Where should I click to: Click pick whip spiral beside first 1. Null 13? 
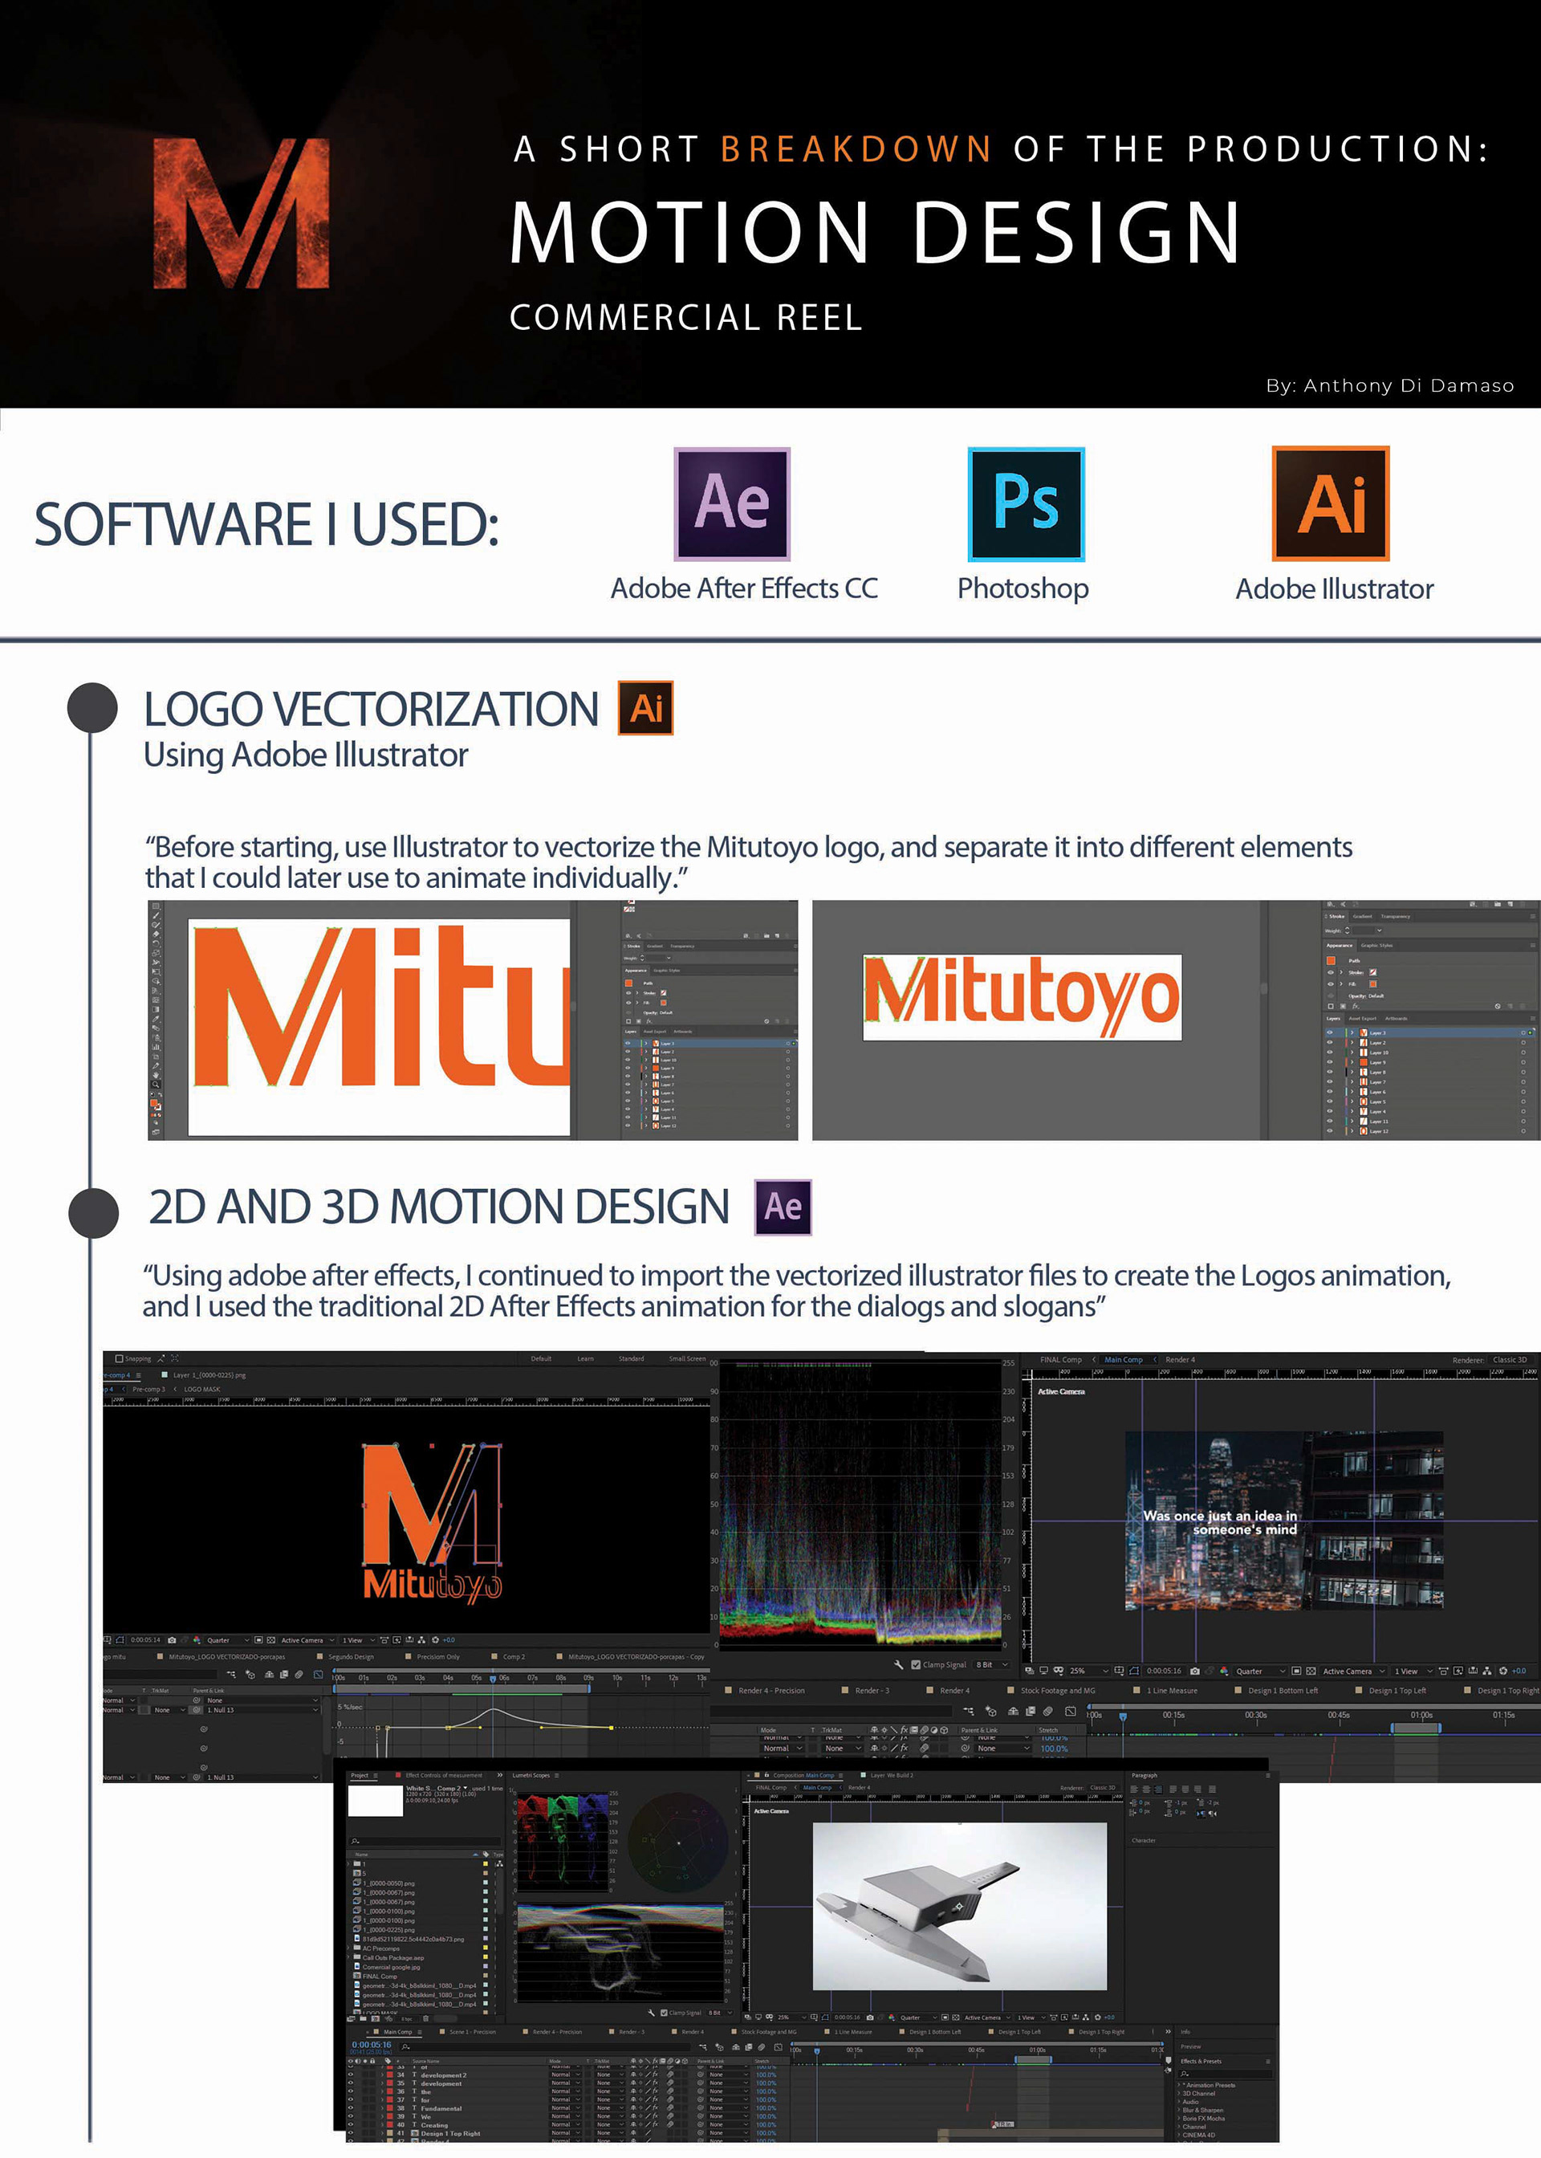coord(197,1710)
